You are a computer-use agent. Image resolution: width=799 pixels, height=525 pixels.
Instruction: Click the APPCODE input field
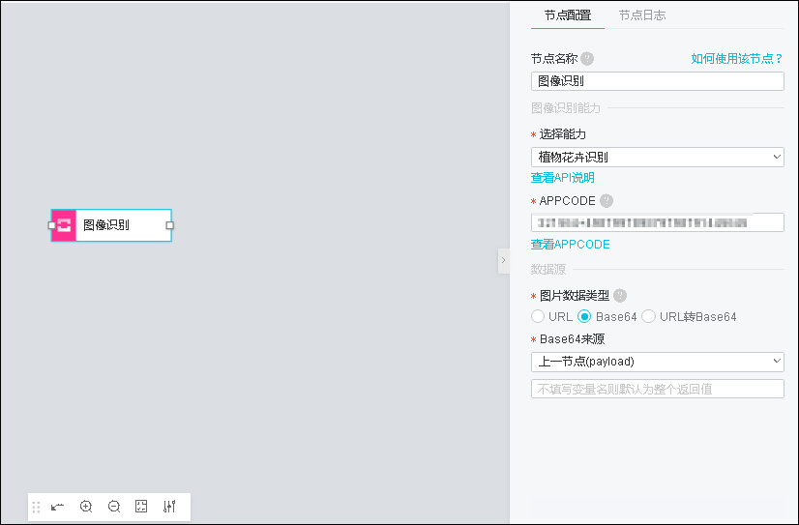click(658, 222)
